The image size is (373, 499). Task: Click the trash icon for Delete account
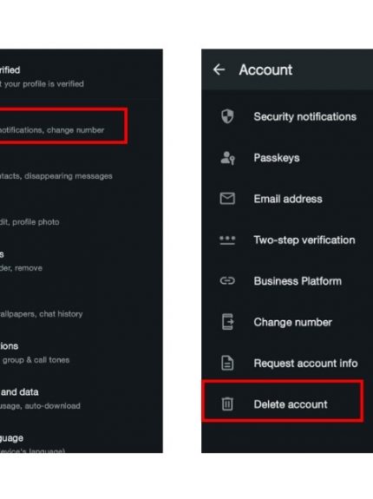point(227,404)
